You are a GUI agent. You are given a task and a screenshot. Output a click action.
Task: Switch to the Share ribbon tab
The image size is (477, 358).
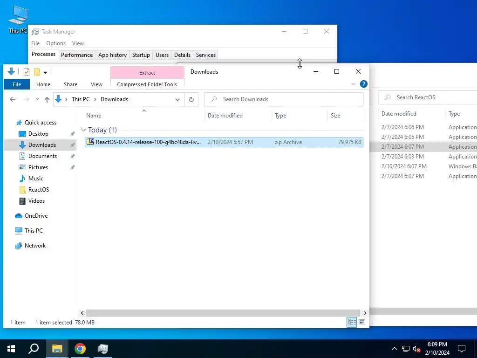pos(70,84)
